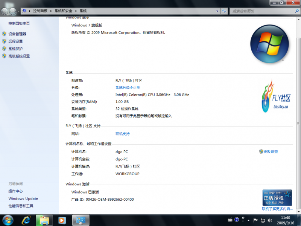Viewport: 301px width, 226px height.
Task: Open Advanced system settings (高级系统设置)
Action: [19, 56]
